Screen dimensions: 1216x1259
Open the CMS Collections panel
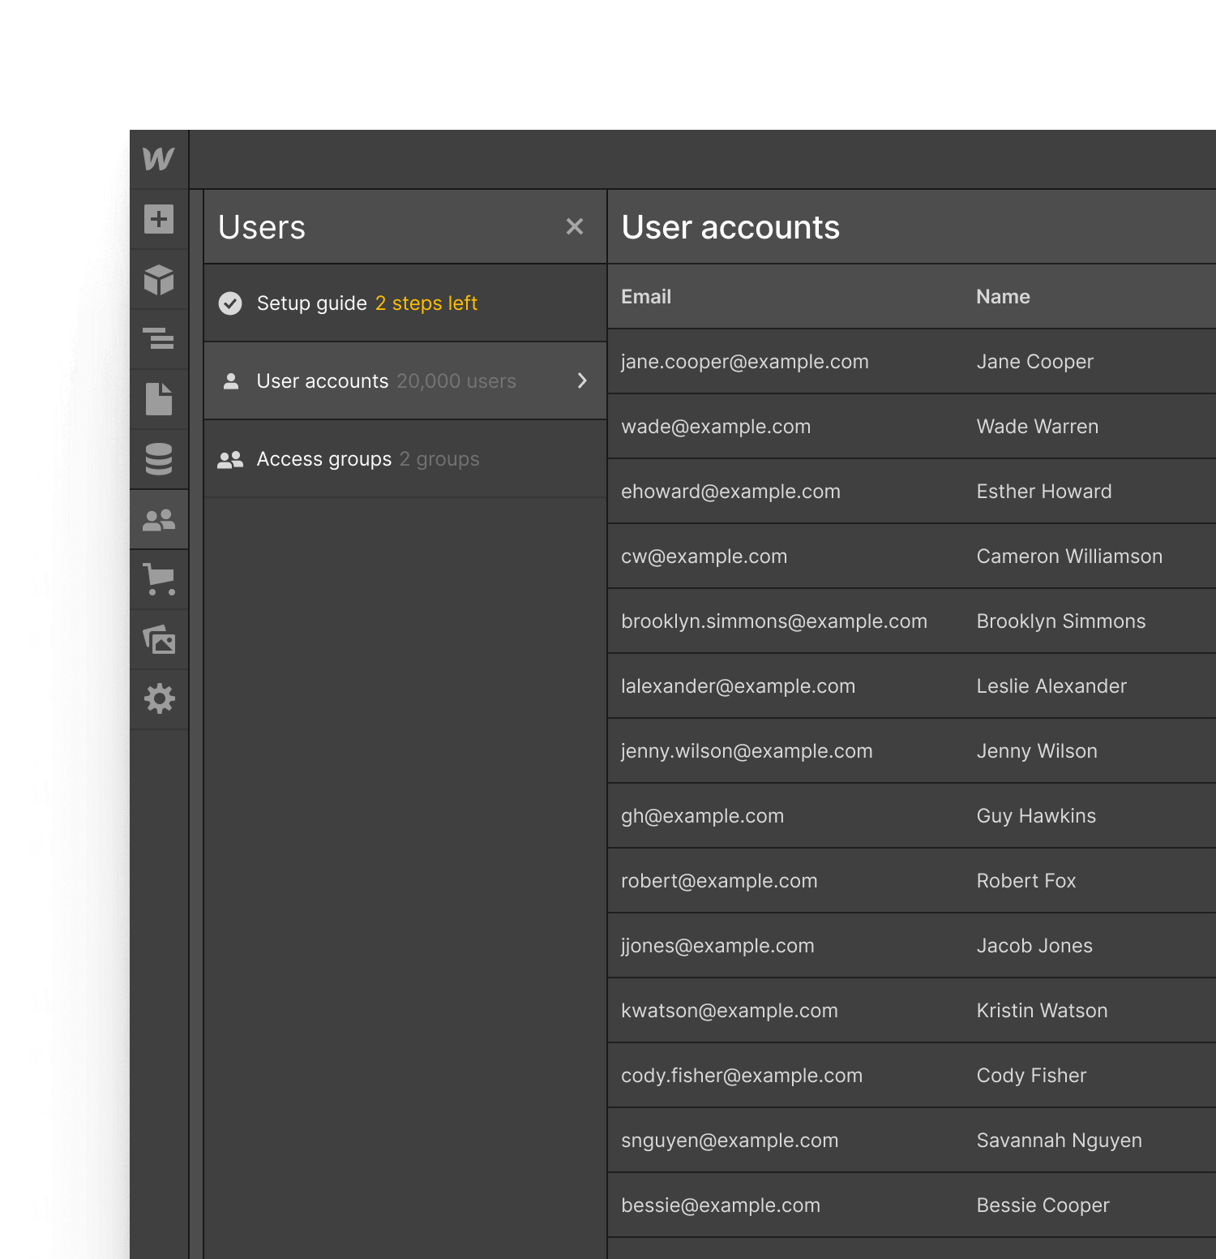coord(160,459)
